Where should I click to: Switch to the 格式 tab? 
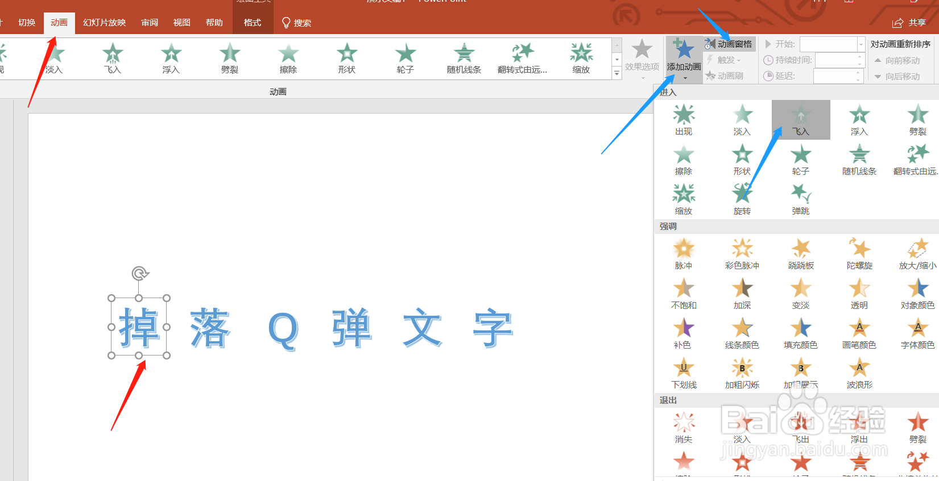253,23
